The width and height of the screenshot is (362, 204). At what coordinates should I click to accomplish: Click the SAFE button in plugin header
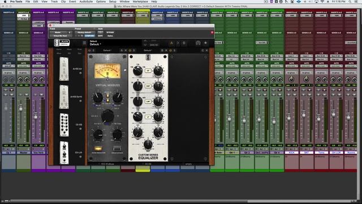[101, 36]
